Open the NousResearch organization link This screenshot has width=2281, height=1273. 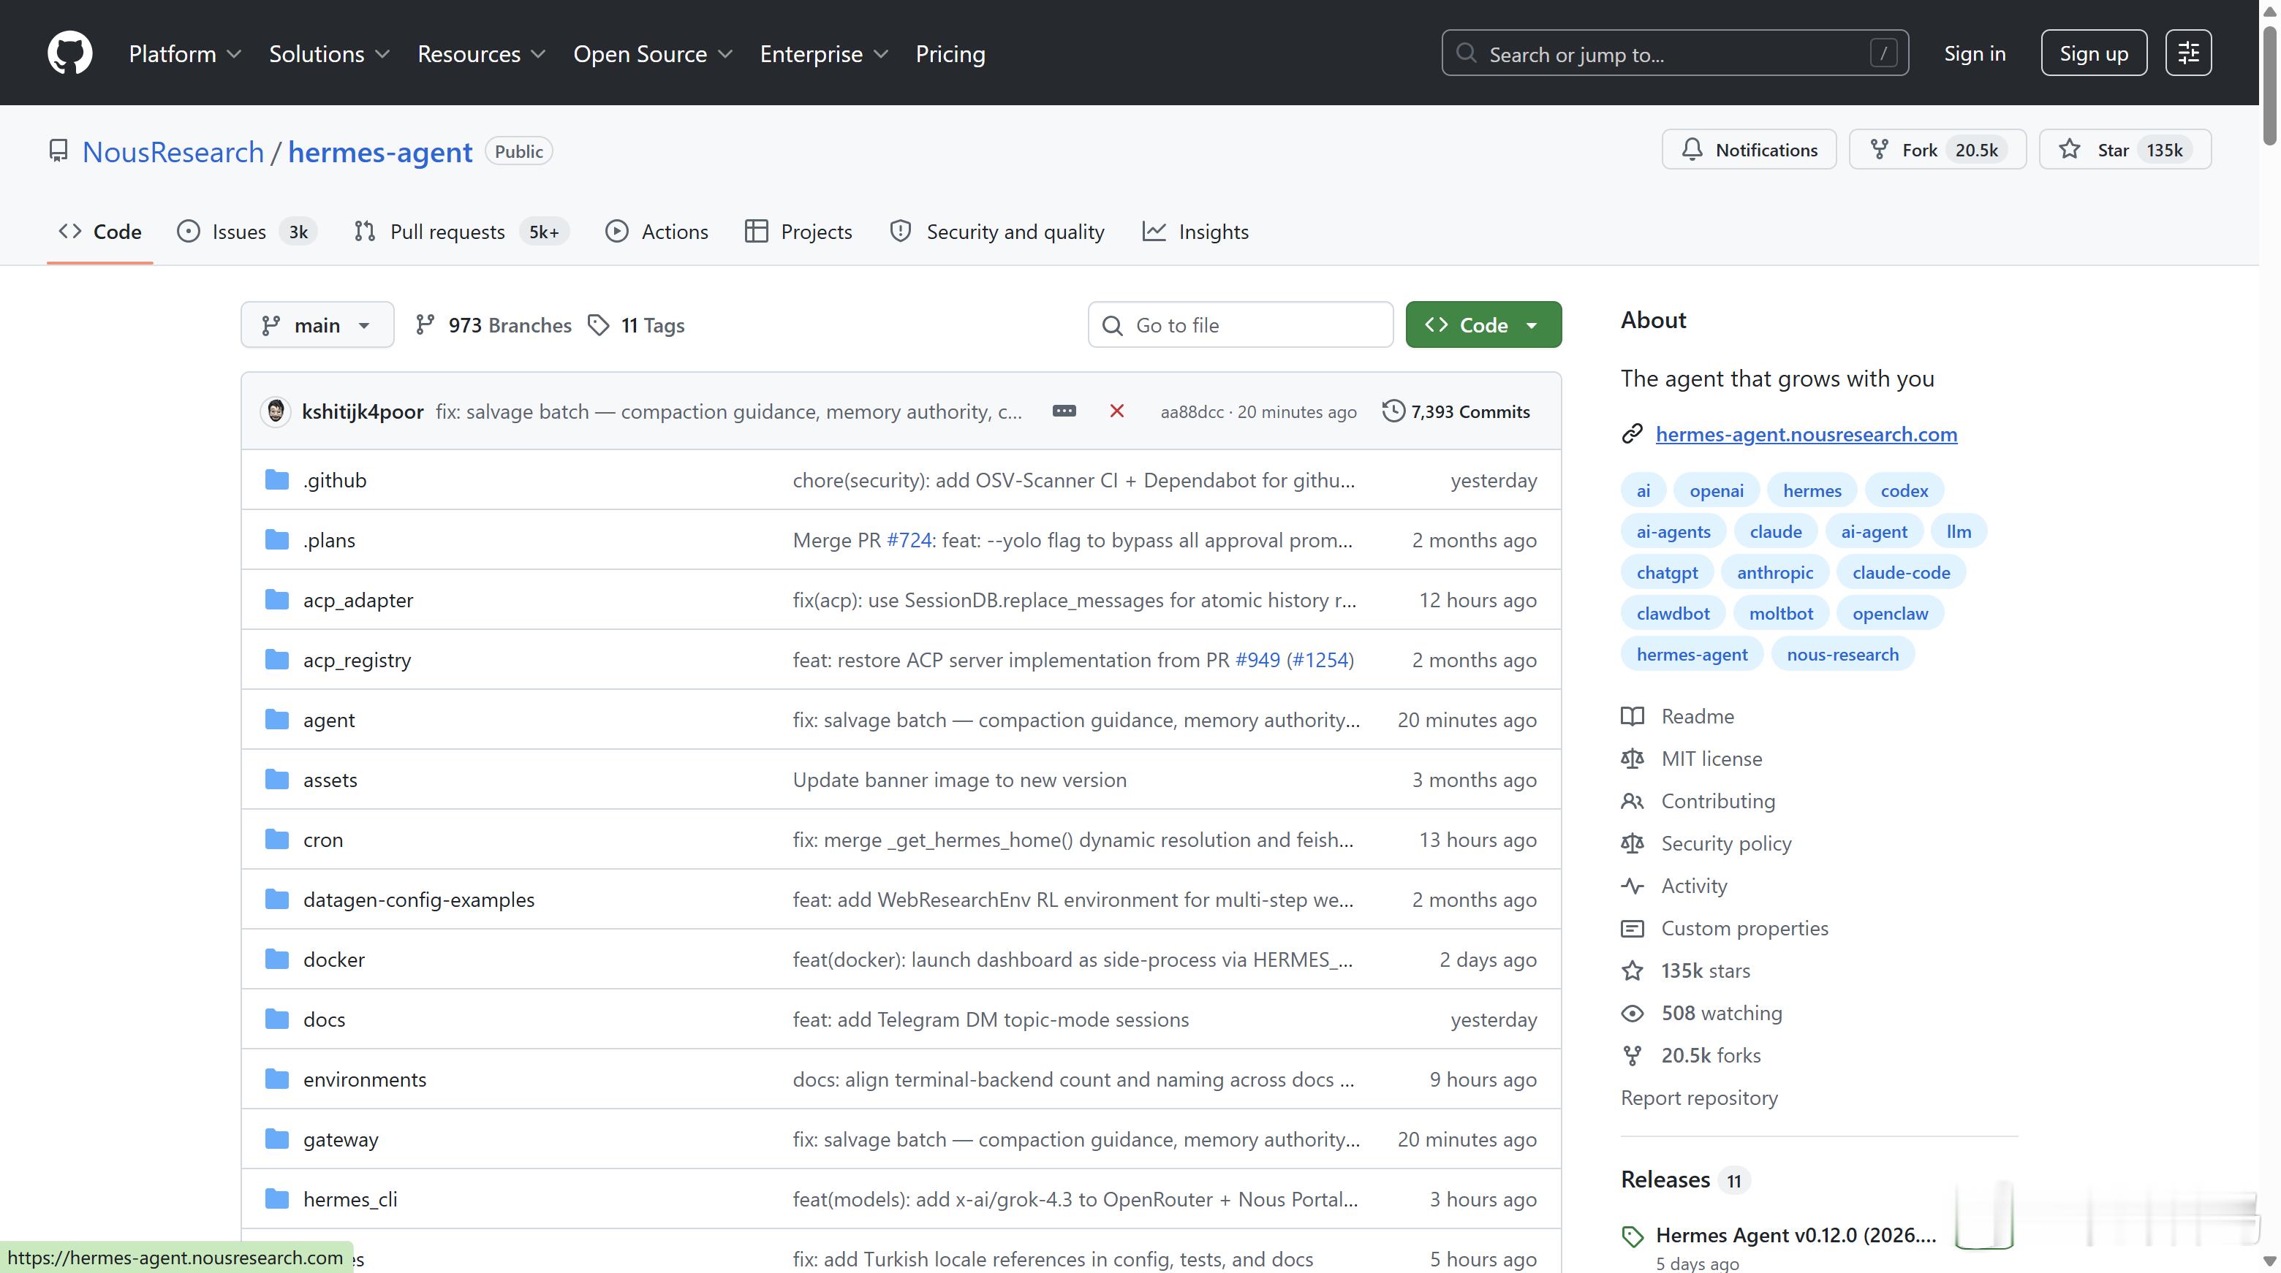[173, 152]
